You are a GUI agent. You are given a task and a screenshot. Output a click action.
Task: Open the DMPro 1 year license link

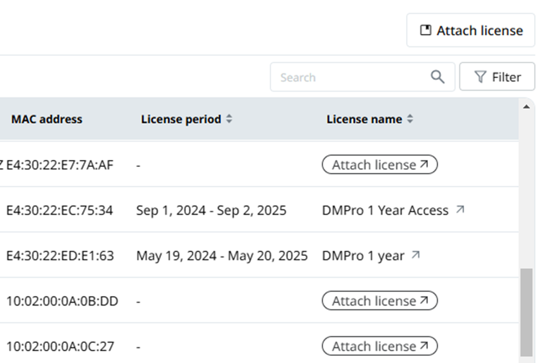pos(363,256)
